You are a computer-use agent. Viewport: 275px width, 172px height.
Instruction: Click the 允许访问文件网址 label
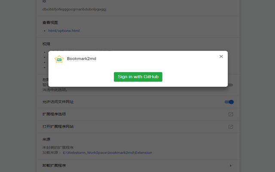[58, 102]
